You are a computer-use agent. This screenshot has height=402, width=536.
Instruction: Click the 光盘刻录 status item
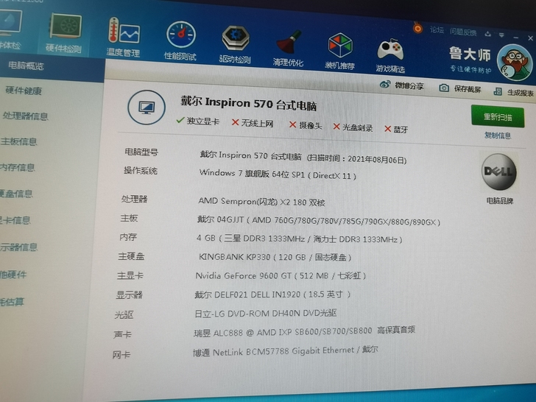[x=353, y=127]
